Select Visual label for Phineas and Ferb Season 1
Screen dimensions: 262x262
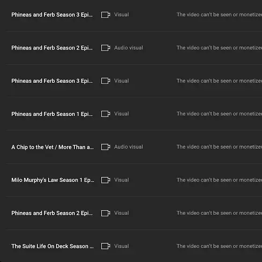pos(122,114)
